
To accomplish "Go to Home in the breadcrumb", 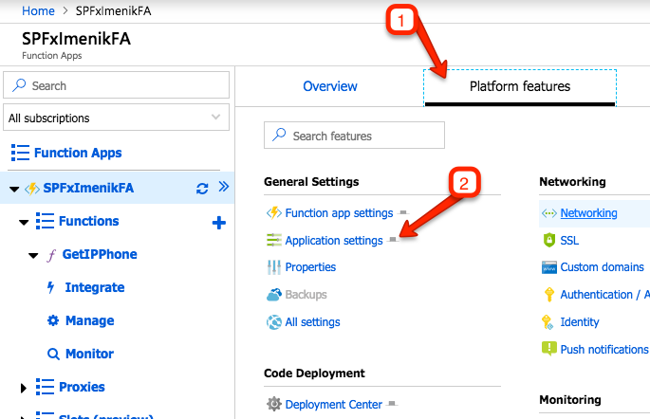I will pyautogui.click(x=38, y=10).
